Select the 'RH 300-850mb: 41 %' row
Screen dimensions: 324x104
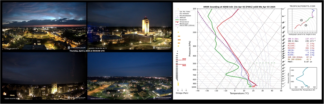coord(299,59)
